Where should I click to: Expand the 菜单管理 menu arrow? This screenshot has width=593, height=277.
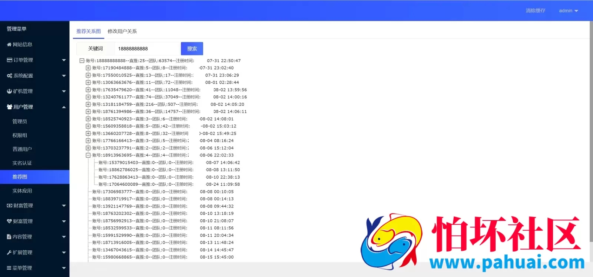(64, 268)
